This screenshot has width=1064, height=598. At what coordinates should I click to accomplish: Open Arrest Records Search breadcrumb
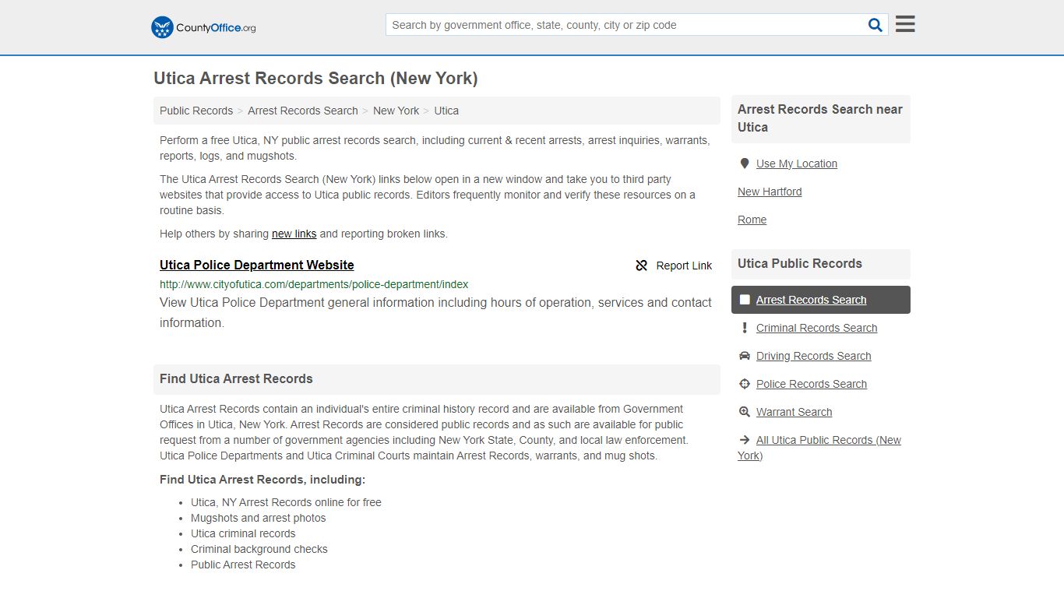click(x=303, y=111)
